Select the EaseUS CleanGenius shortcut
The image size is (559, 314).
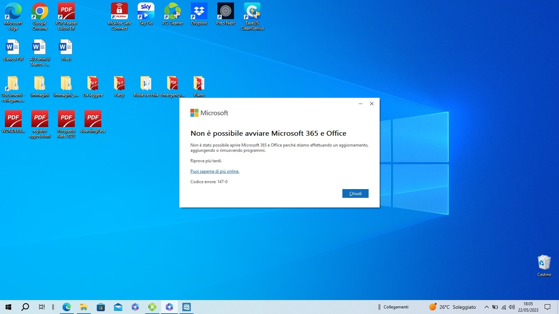[x=252, y=16]
